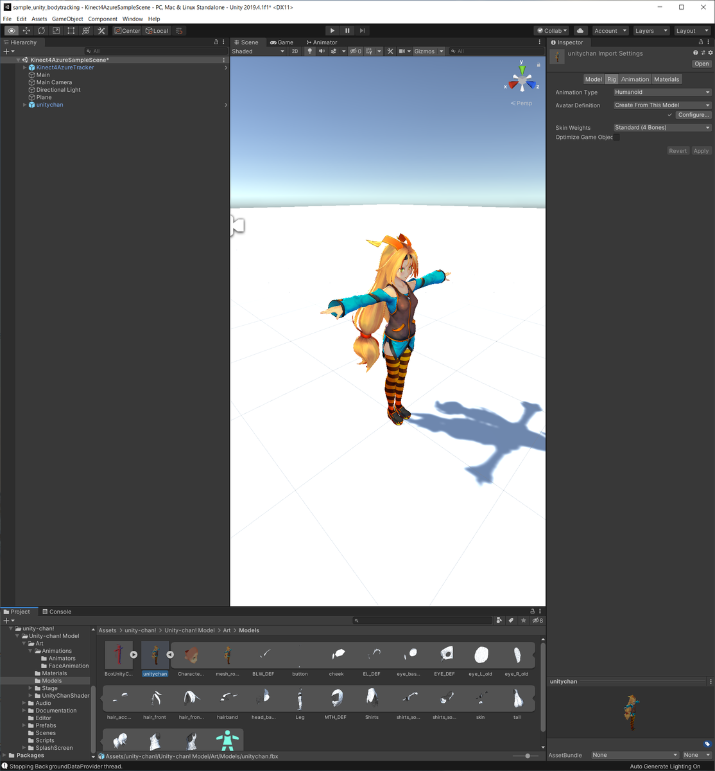The image size is (715, 771).
Task: Open the GameObject menu
Action: pos(67,19)
